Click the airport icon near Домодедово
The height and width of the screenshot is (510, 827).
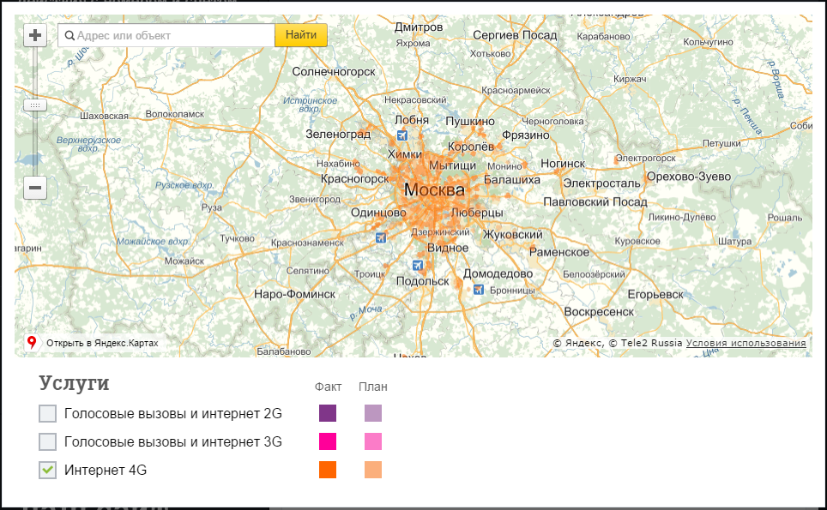479,289
